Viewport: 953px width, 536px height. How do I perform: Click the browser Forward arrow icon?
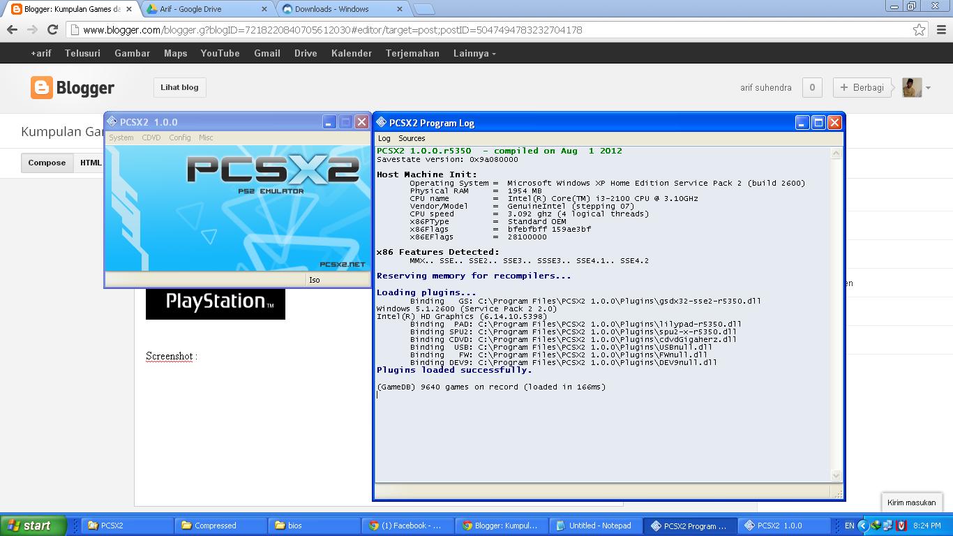coord(32,30)
